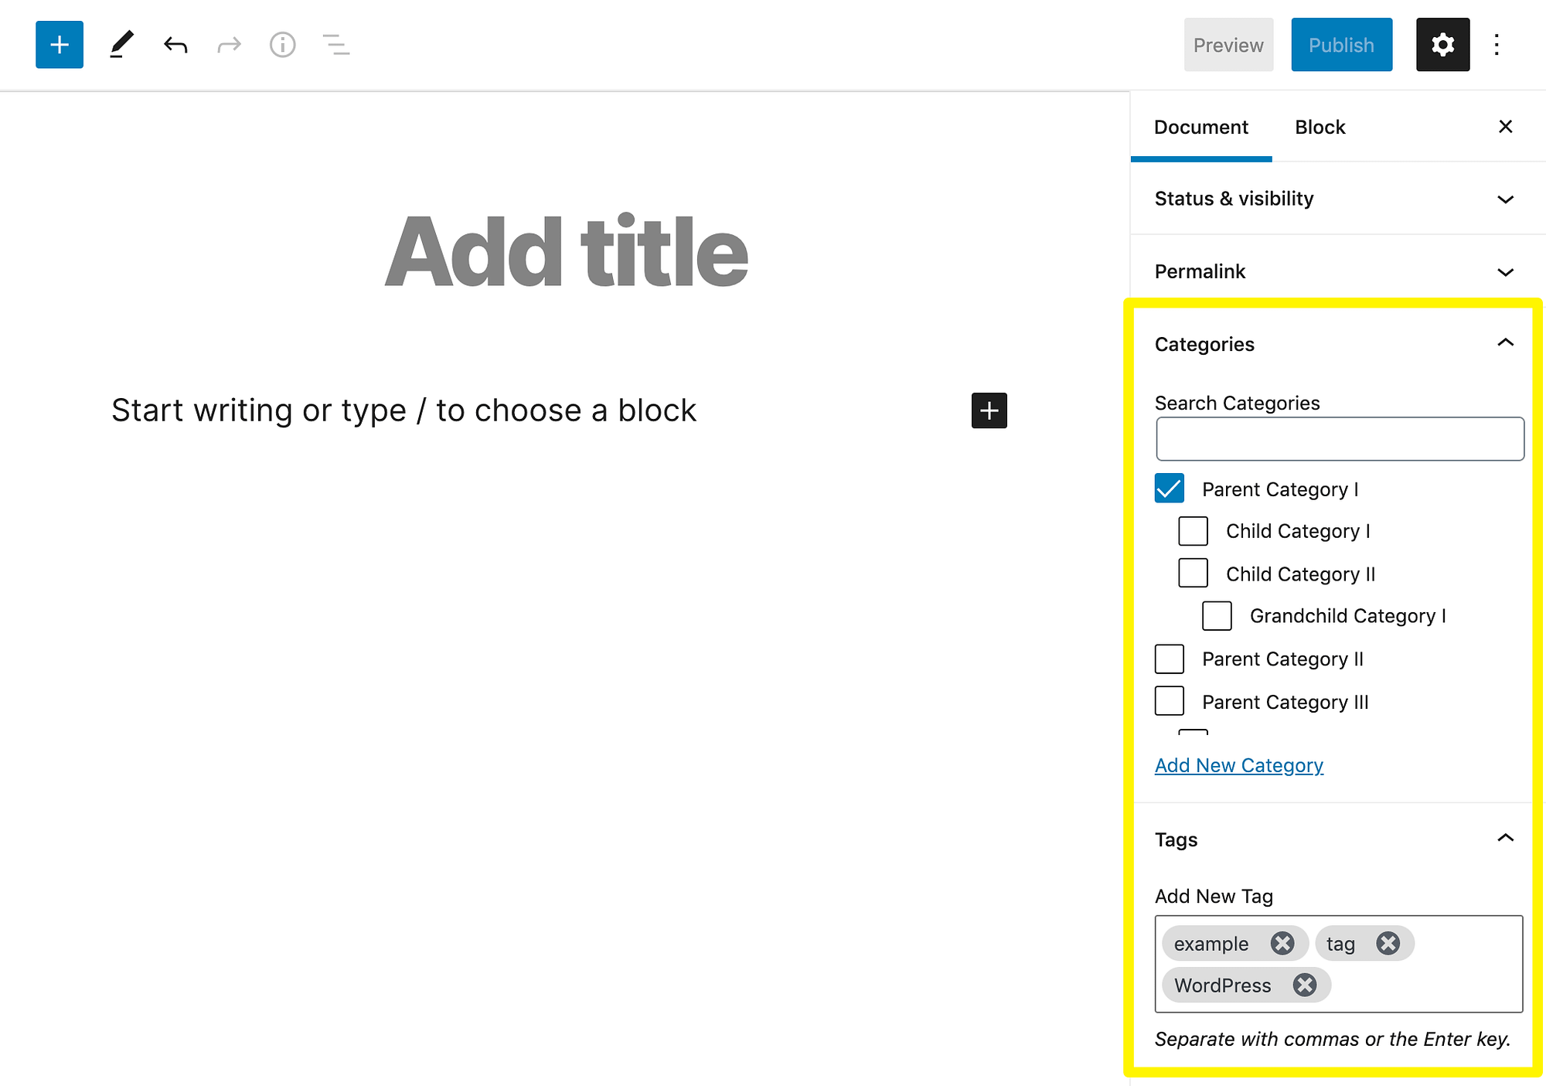Focus the Search Categories field

tap(1340, 439)
